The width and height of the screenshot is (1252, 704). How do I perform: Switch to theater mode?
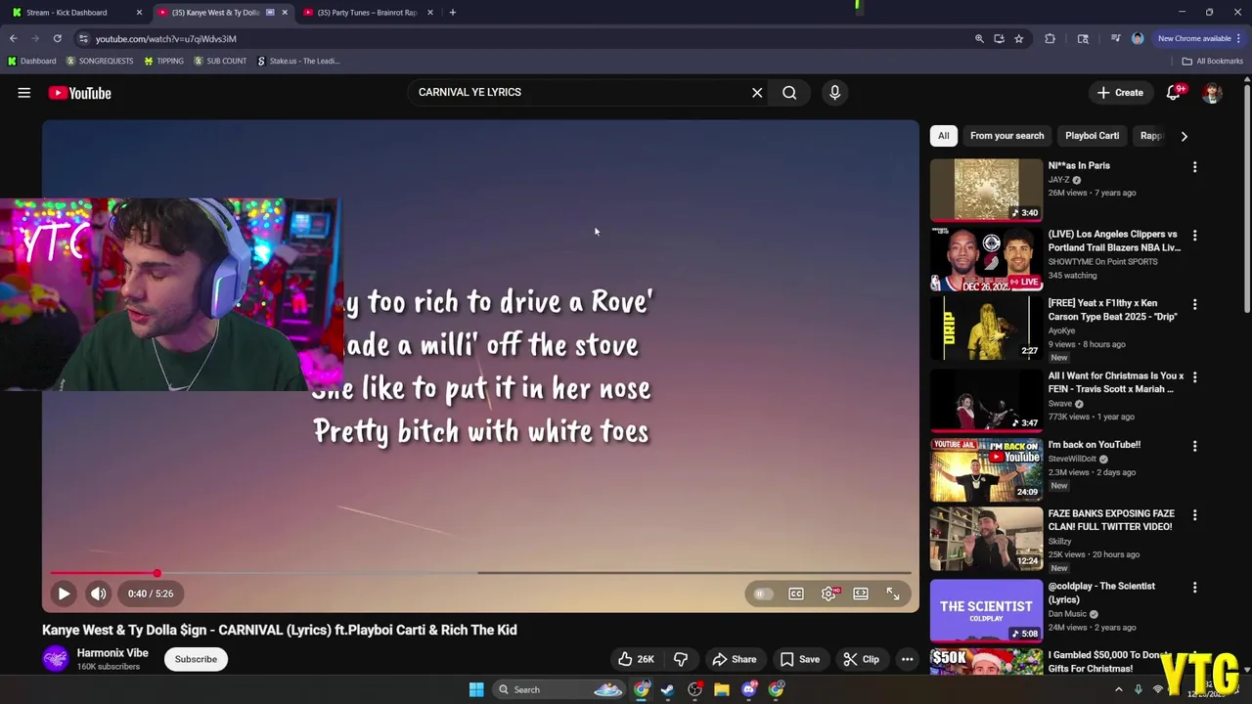[x=861, y=594]
